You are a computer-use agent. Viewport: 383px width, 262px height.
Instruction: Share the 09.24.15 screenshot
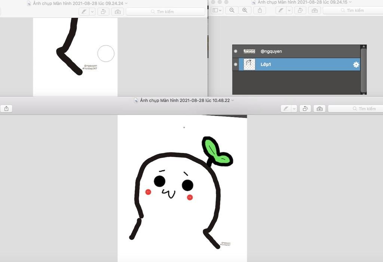click(x=260, y=10)
